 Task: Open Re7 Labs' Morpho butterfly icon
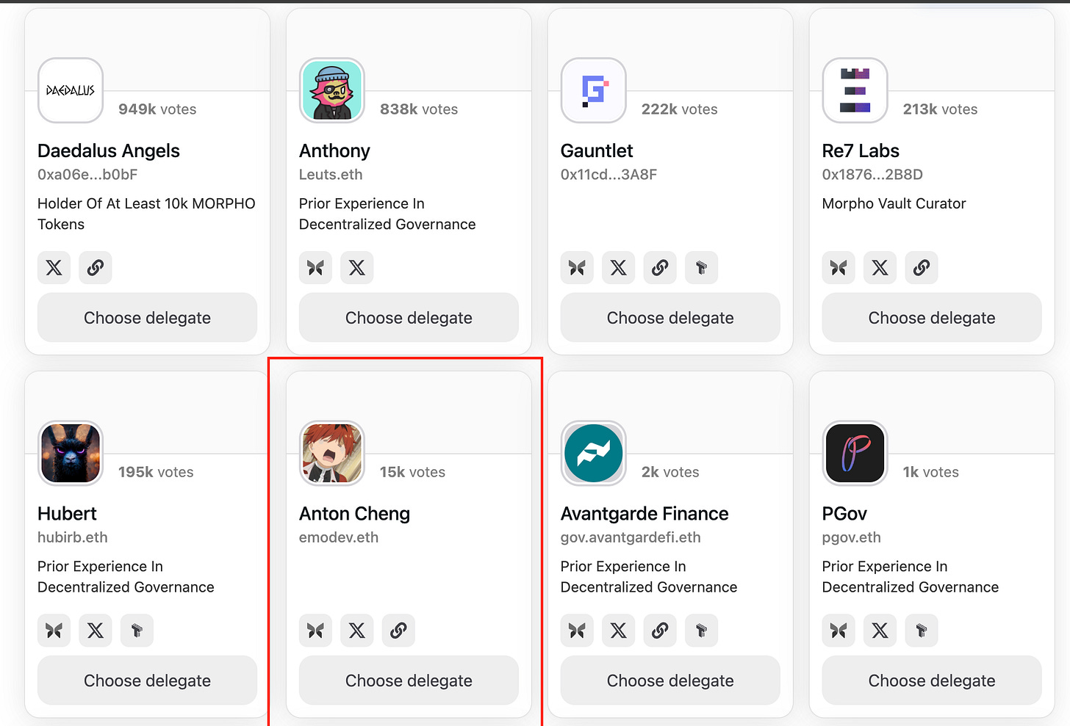point(839,268)
